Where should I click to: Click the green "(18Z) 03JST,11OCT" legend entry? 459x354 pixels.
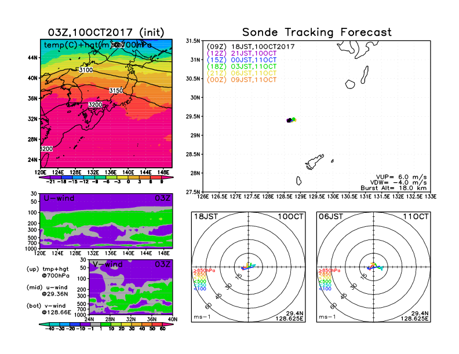(242, 67)
